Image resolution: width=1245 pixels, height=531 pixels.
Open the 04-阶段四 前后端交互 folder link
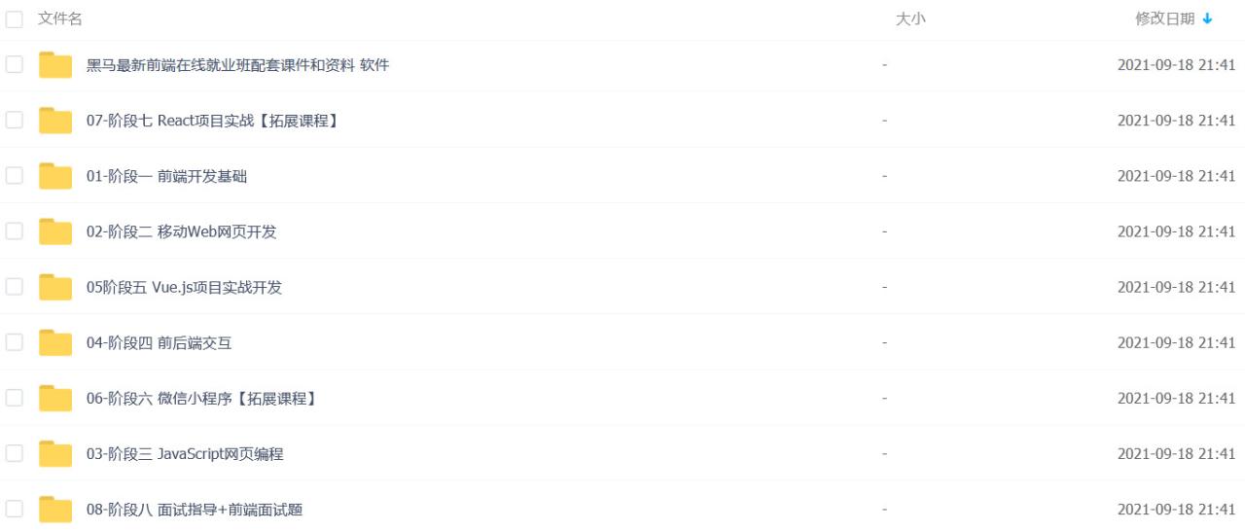(x=159, y=342)
